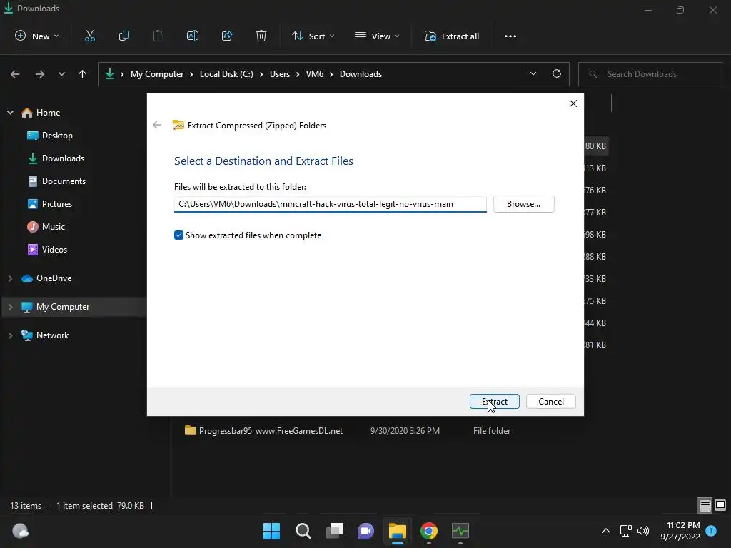Open the Sort dropdown menu

pos(313,36)
